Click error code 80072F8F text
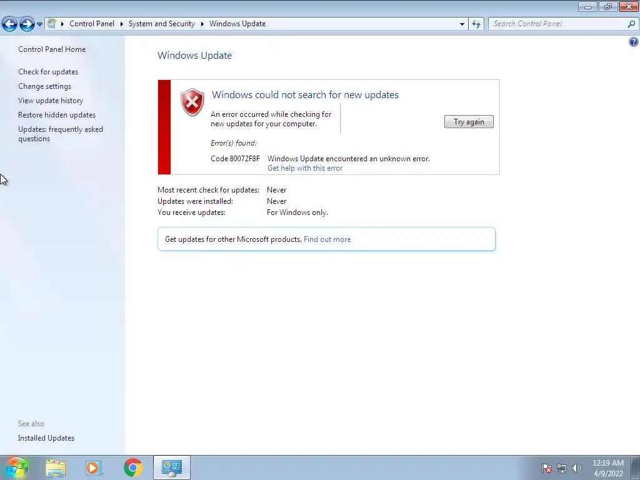Viewport: 640px width, 480px height. click(x=235, y=158)
